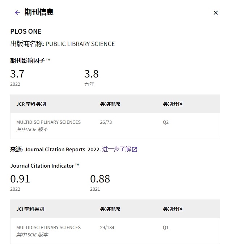Click publisher name PUBLIC LIBRARY SCIENCE

(80, 44)
